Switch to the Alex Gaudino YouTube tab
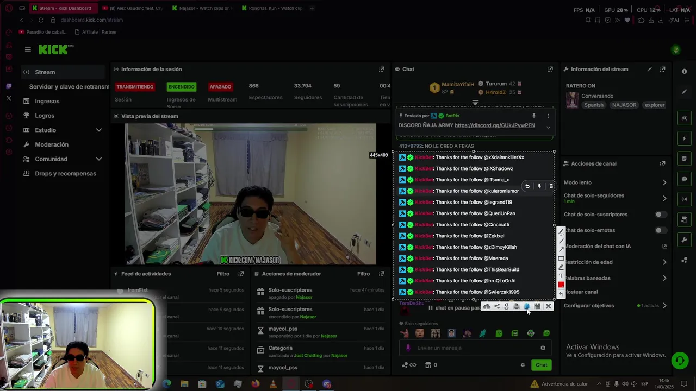This screenshot has width=696, height=391. tap(133, 8)
